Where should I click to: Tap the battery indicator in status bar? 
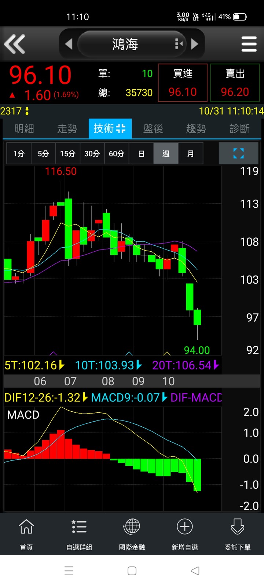pos(240,17)
